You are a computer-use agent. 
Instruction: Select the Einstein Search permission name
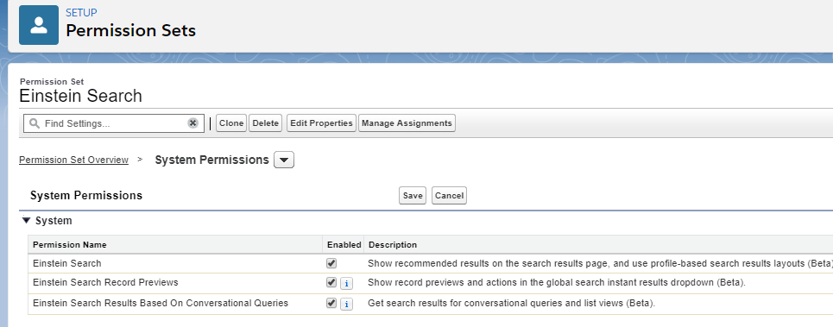point(67,263)
